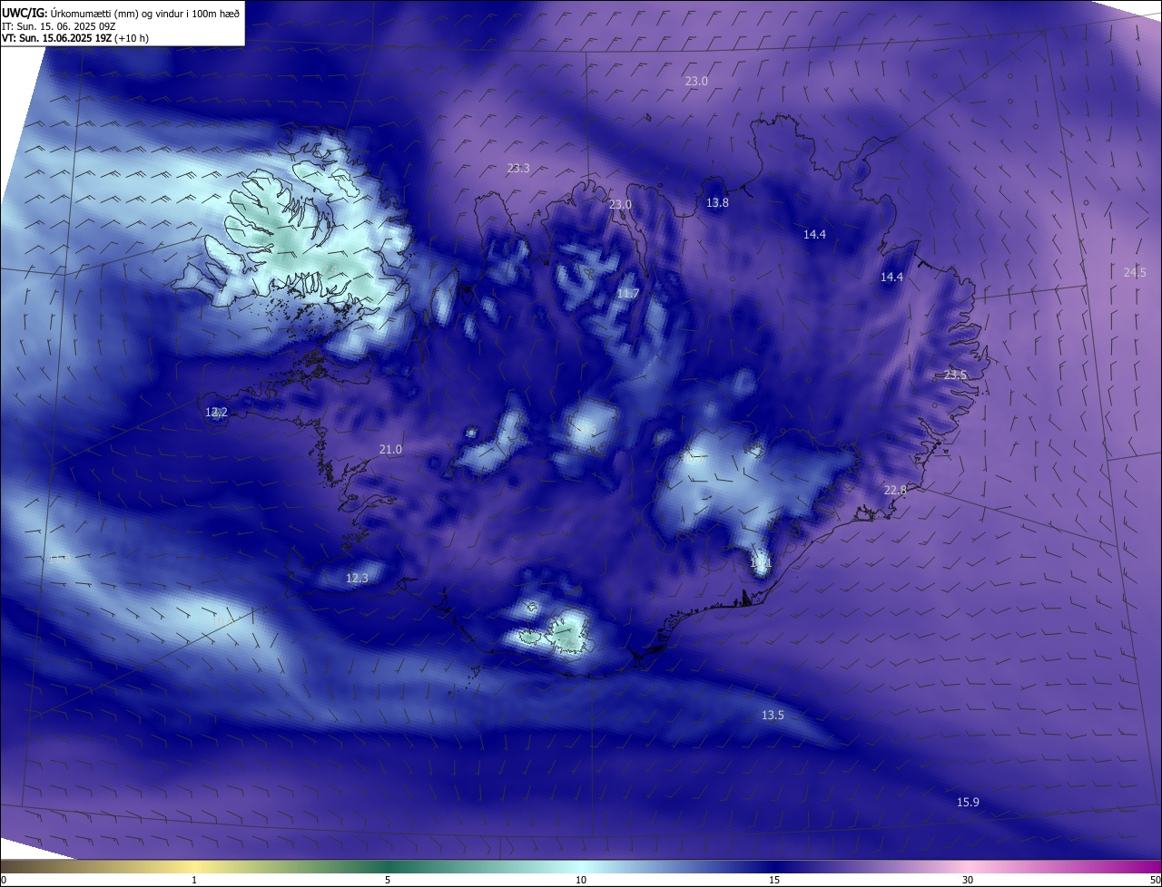Select the 23.3 value label on the map
Viewport: 1162px width, 887px height.
[518, 169]
